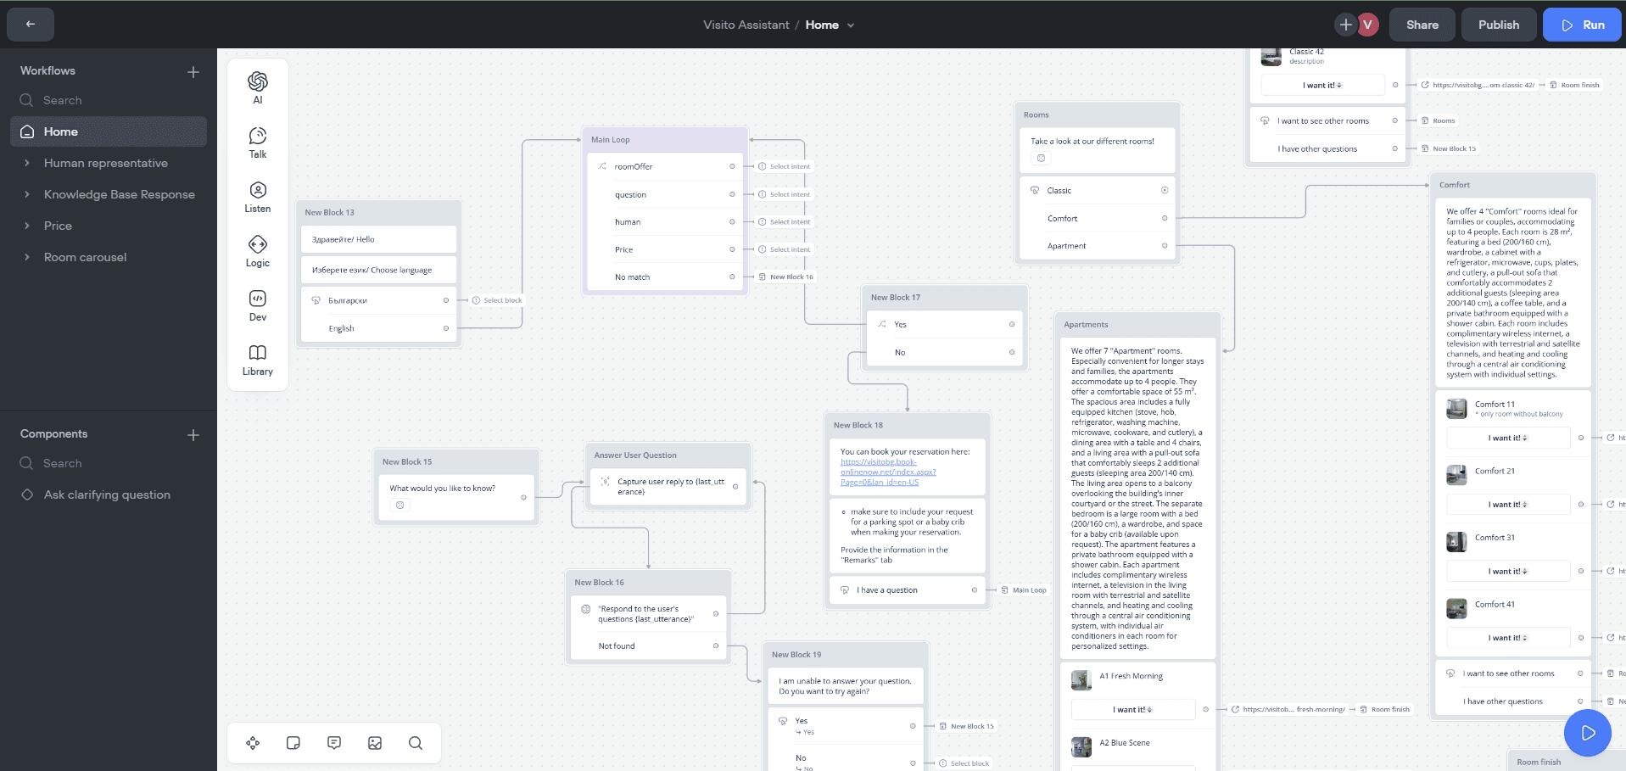Select Ask clarifying question component

click(107, 494)
